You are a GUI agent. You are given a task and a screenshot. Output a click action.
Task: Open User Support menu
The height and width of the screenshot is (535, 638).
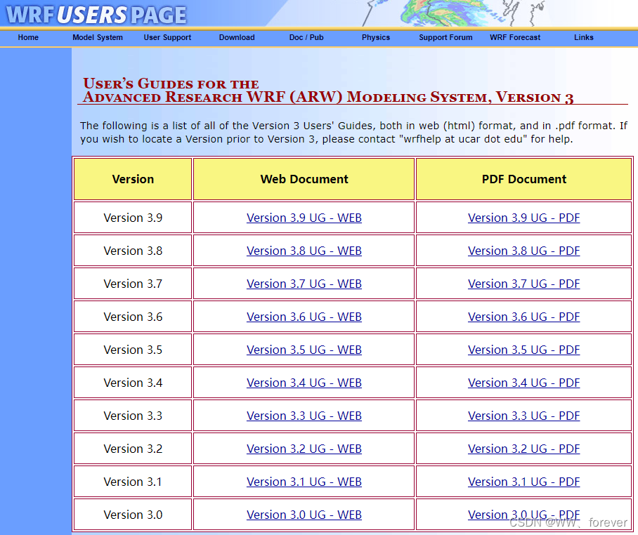[x=167, y=37]
